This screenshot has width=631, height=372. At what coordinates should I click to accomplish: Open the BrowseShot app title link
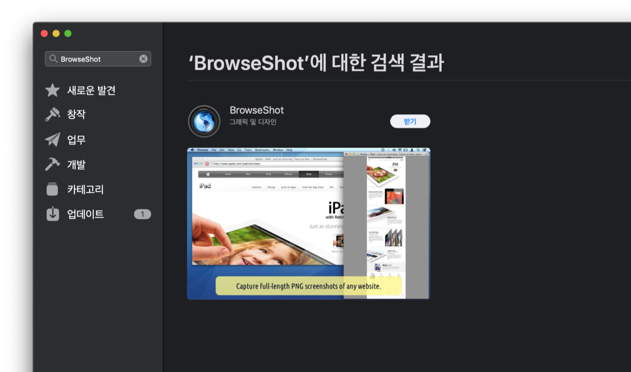point(257,110)
